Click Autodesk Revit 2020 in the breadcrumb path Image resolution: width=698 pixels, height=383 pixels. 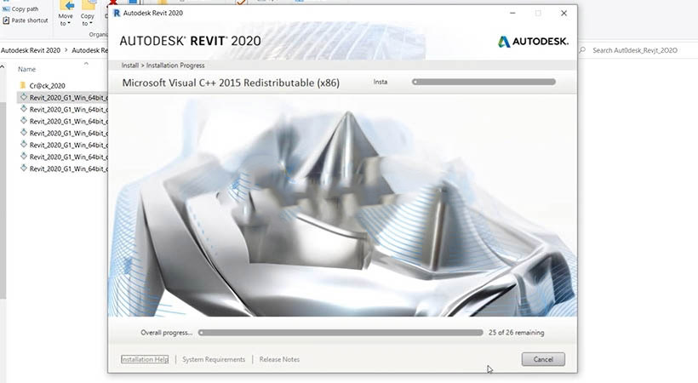point(31,50)
